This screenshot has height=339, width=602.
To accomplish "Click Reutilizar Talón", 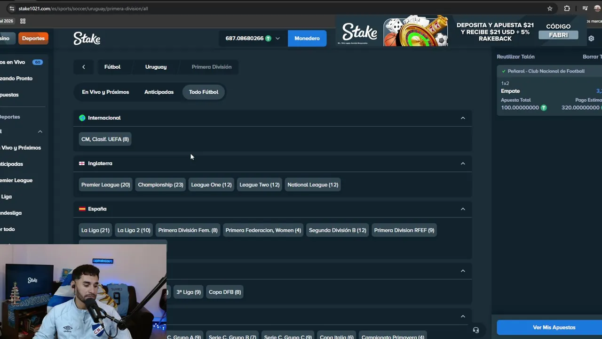I will [x=515, y=56].
